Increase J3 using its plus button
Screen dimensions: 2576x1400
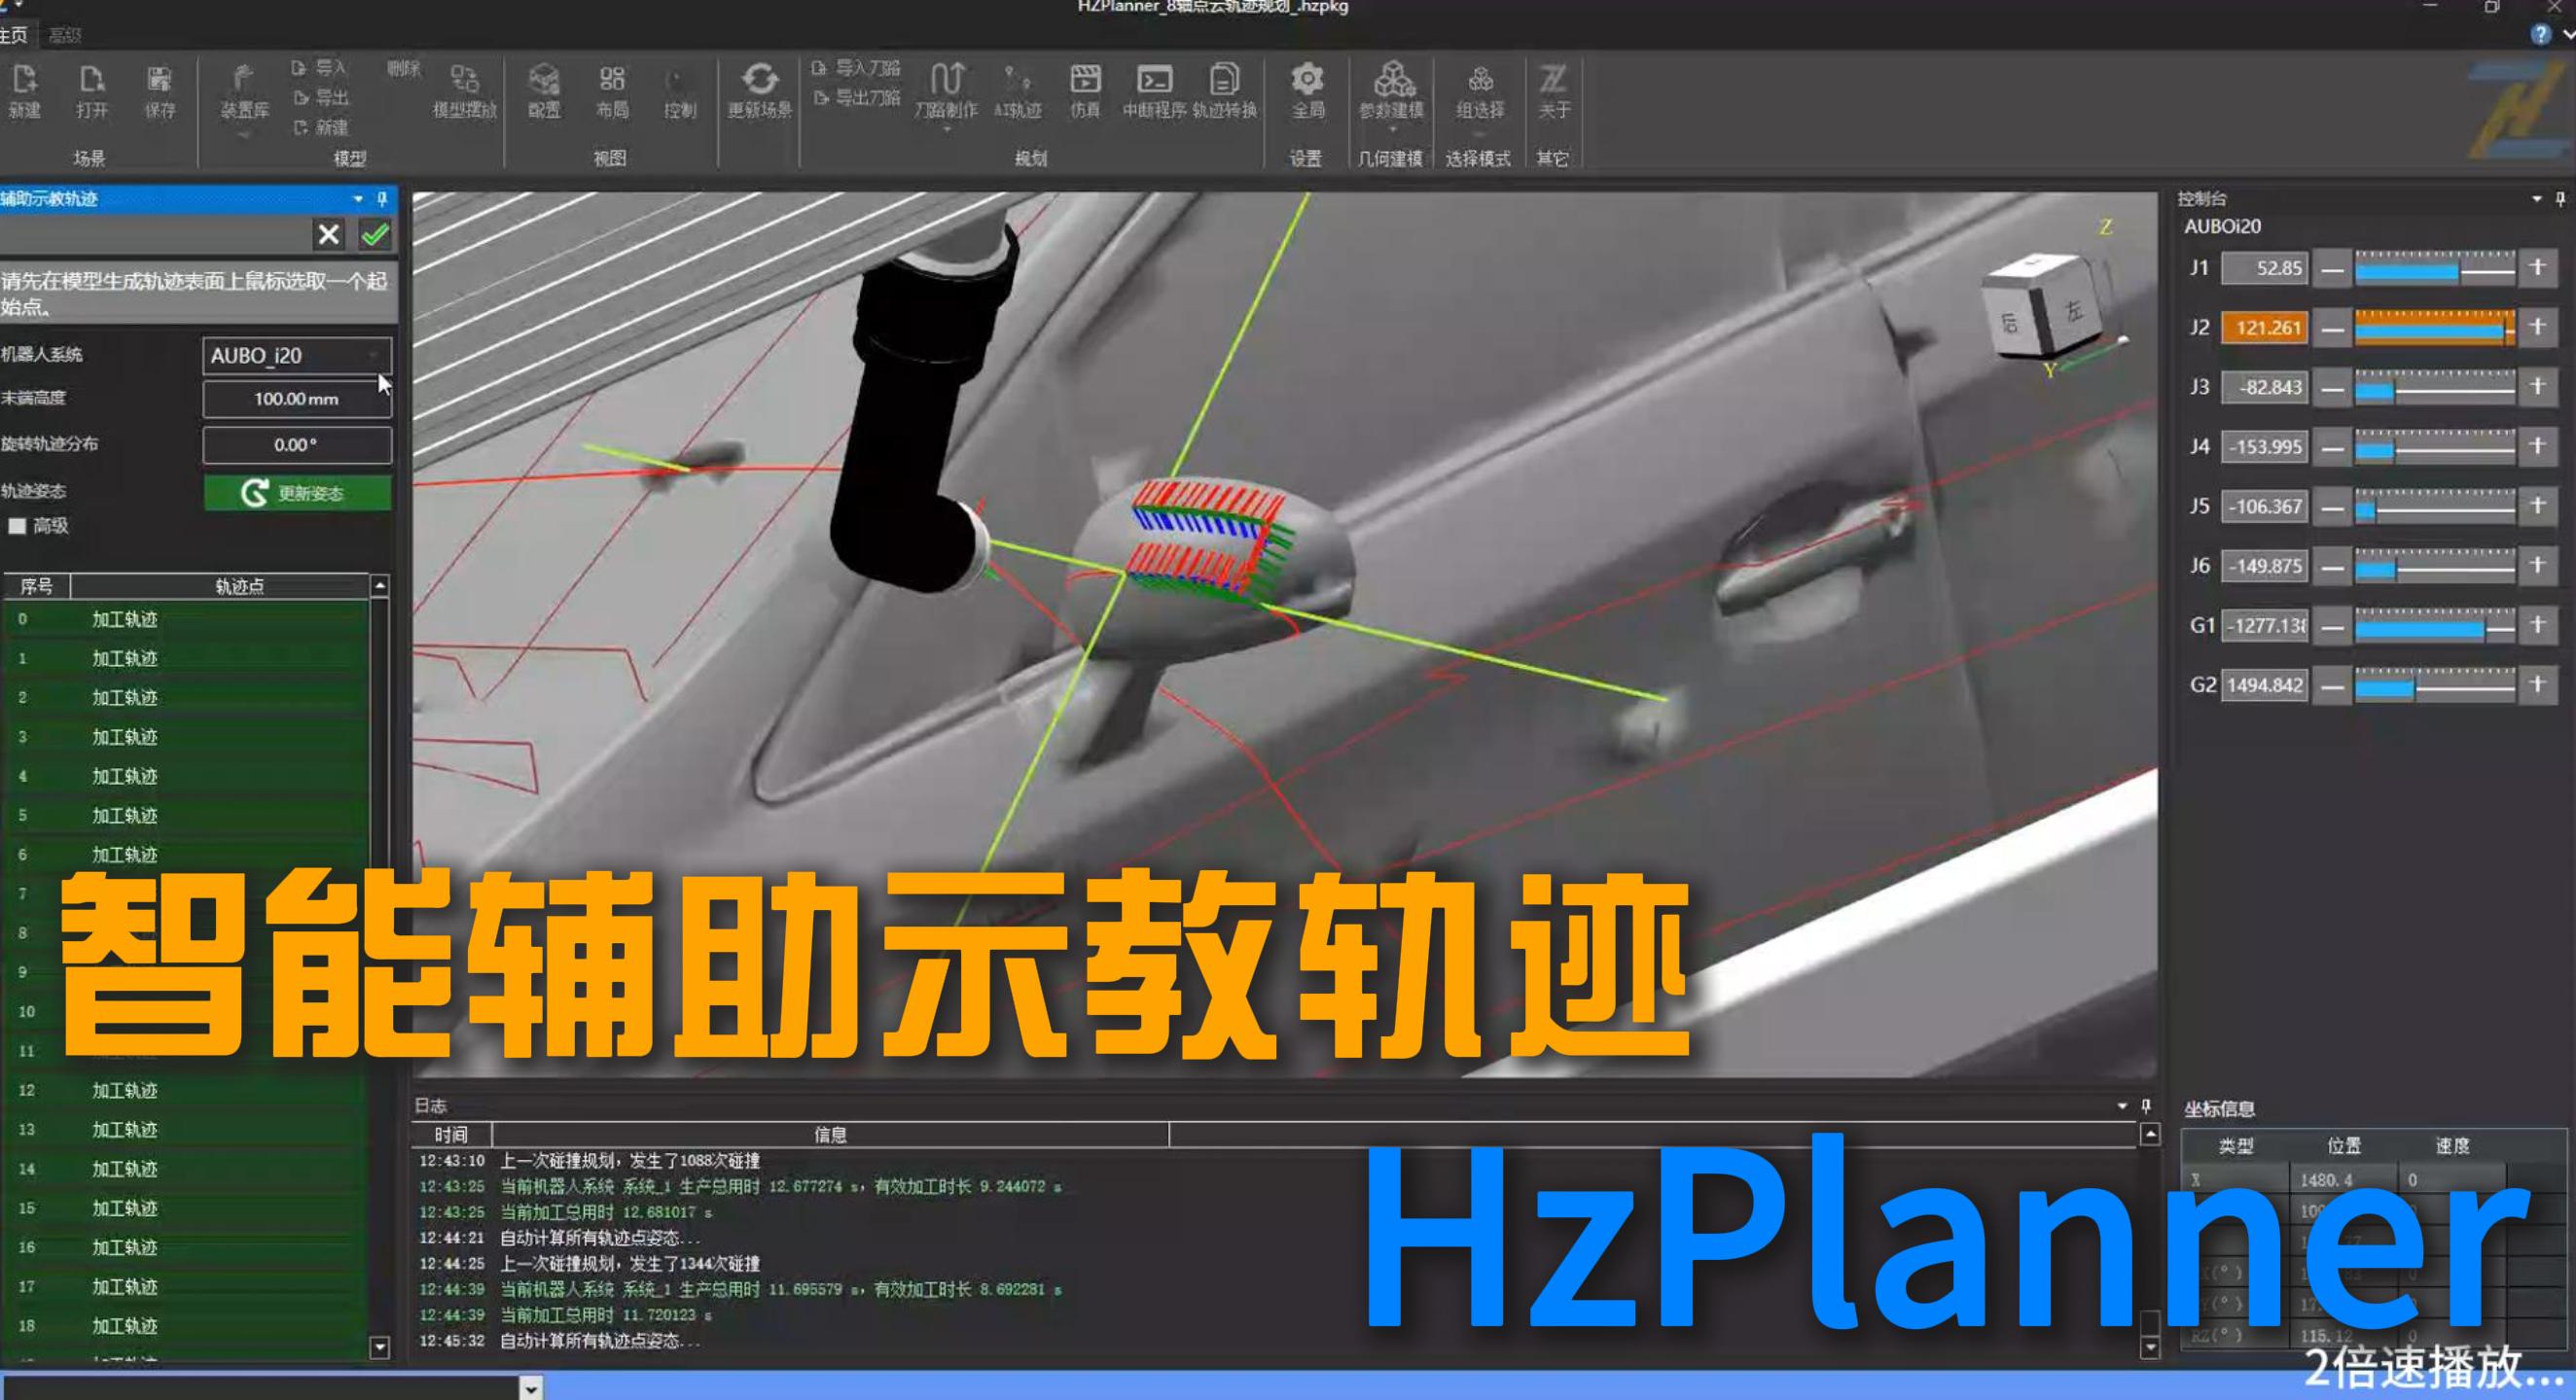[x=2538, y=388]
